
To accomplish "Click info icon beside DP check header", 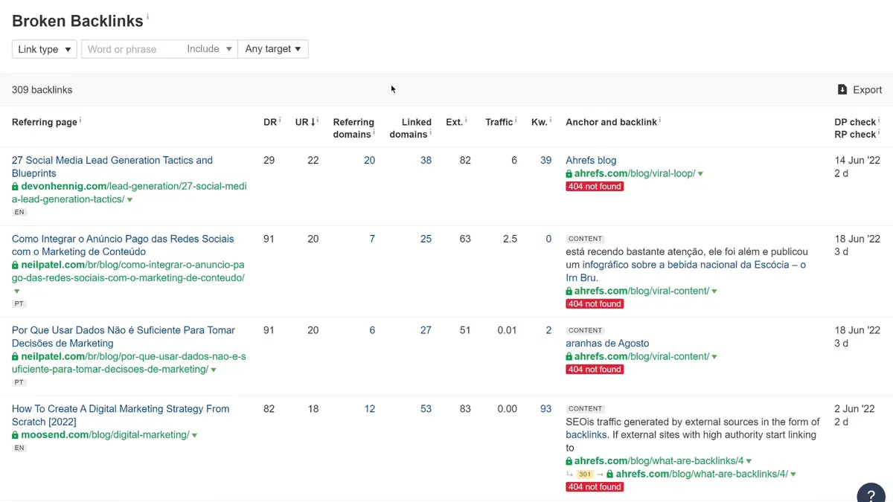I will pyautogui.click(x=879, y=120).
